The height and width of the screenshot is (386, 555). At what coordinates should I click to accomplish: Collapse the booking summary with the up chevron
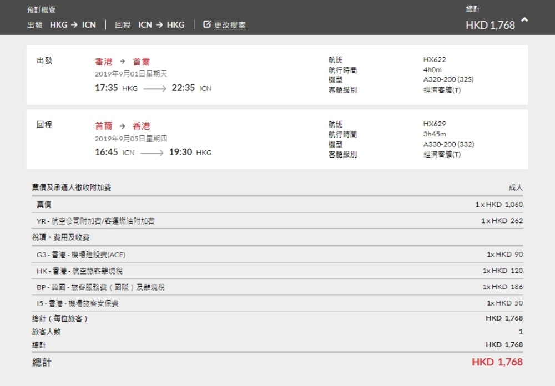[524, 20]
